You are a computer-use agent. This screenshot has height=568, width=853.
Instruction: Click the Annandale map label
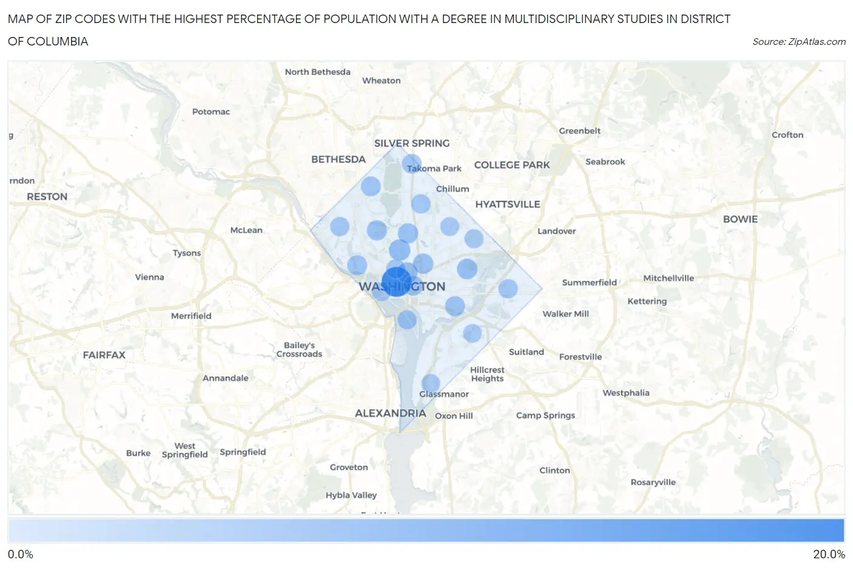pyautogui.click(x=226, y=378)
